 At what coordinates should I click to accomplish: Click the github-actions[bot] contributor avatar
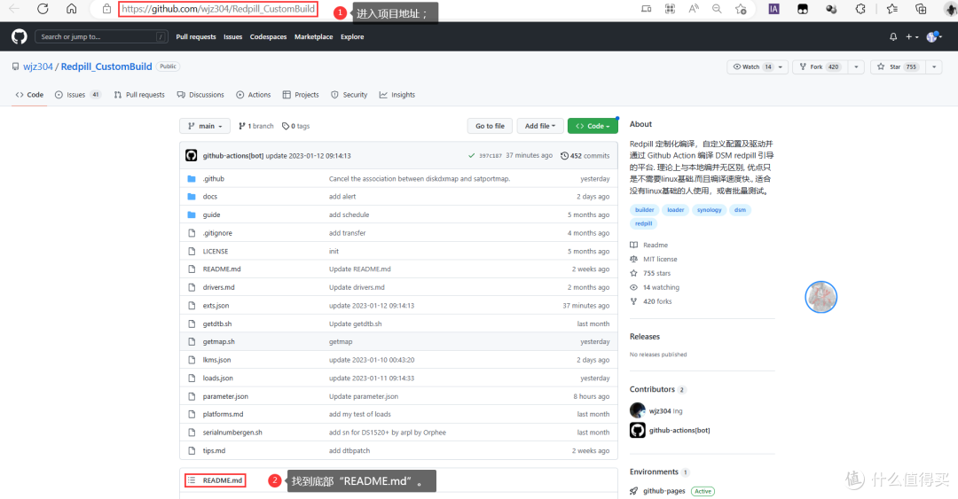click(x=637, y=430)
